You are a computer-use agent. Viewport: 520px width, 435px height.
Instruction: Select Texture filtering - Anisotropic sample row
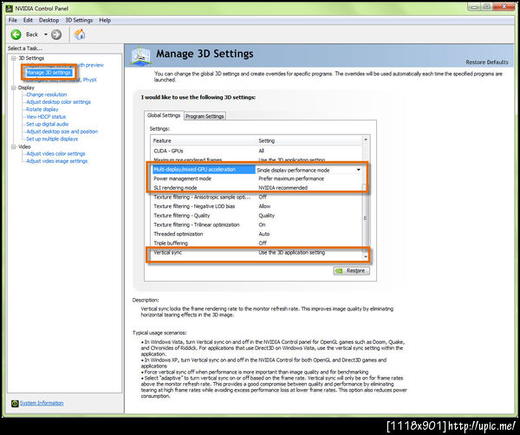[257, 197]
